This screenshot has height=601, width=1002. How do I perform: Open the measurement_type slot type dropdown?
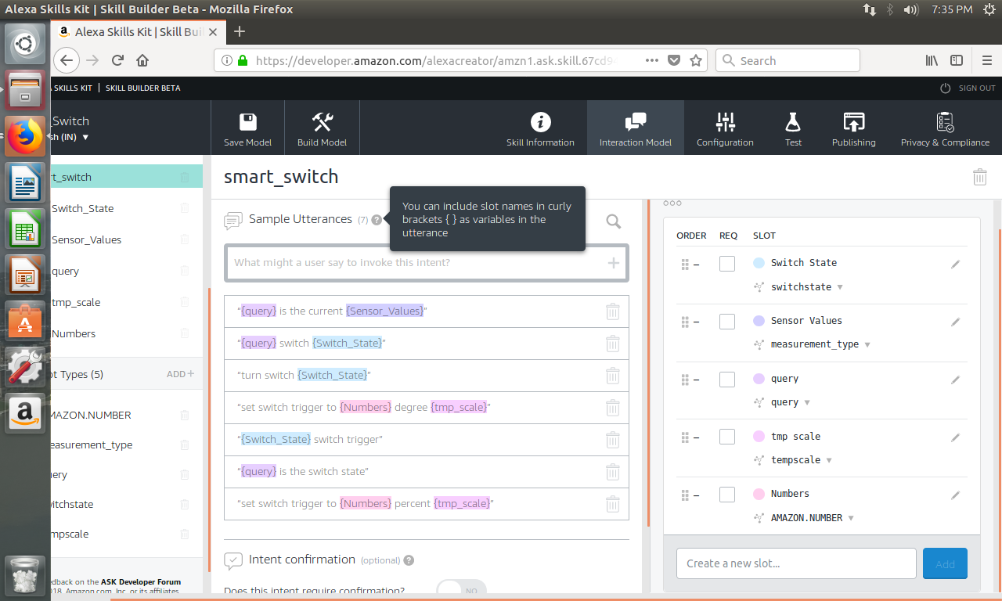click(x=867, y=344)
